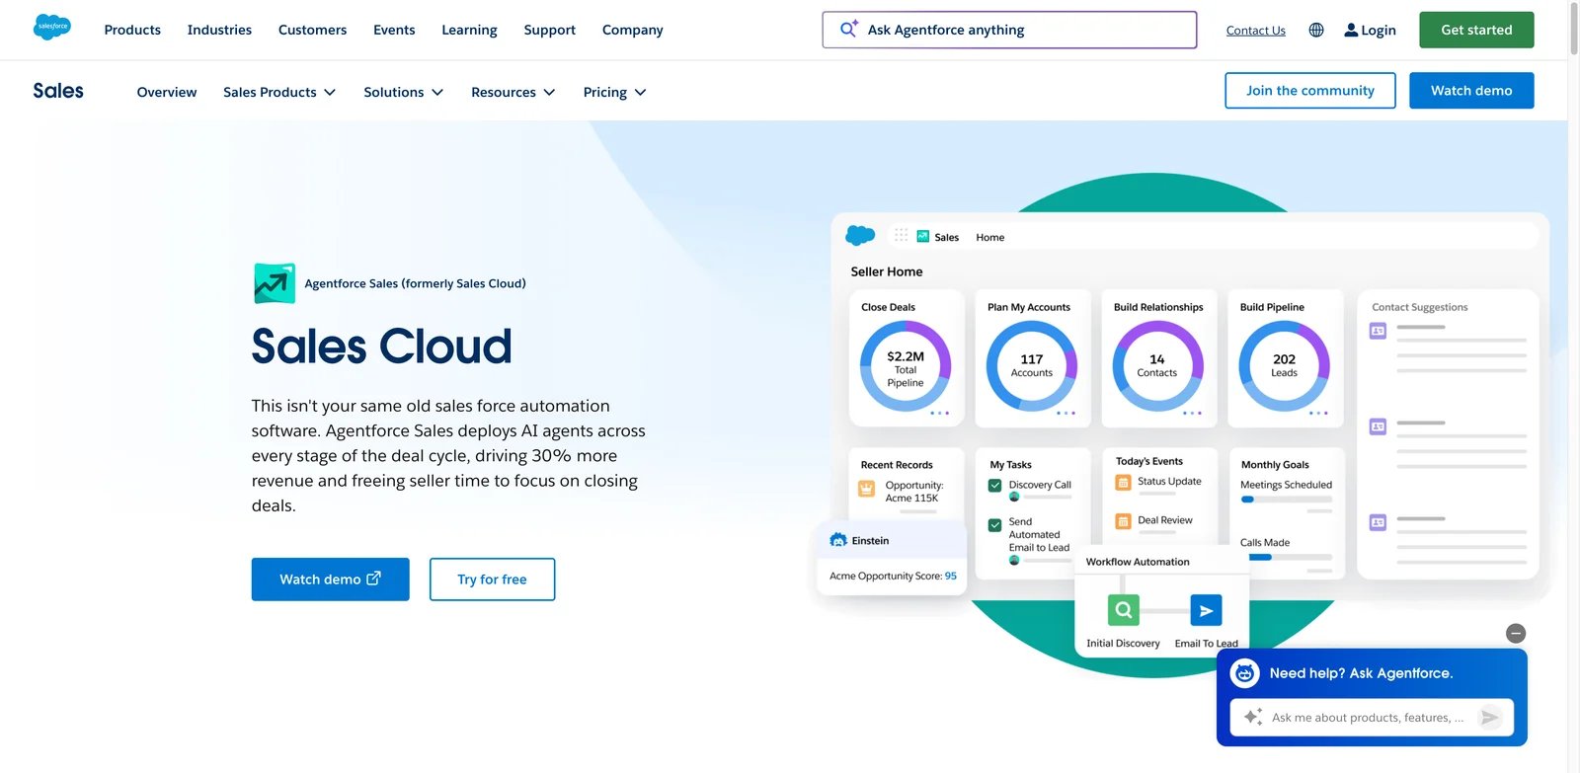Open the Learning menu
Viewport: 1580px width, 773px height.
point(469,30)
